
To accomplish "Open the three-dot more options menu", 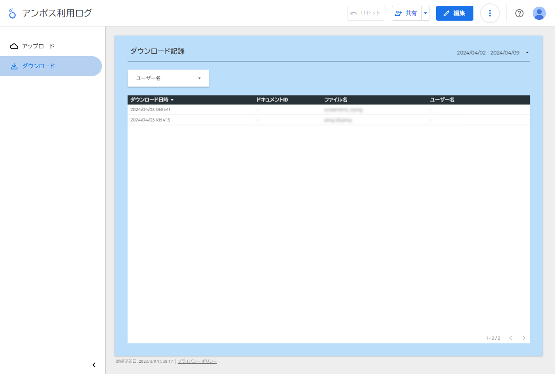I will click(490, 13).
